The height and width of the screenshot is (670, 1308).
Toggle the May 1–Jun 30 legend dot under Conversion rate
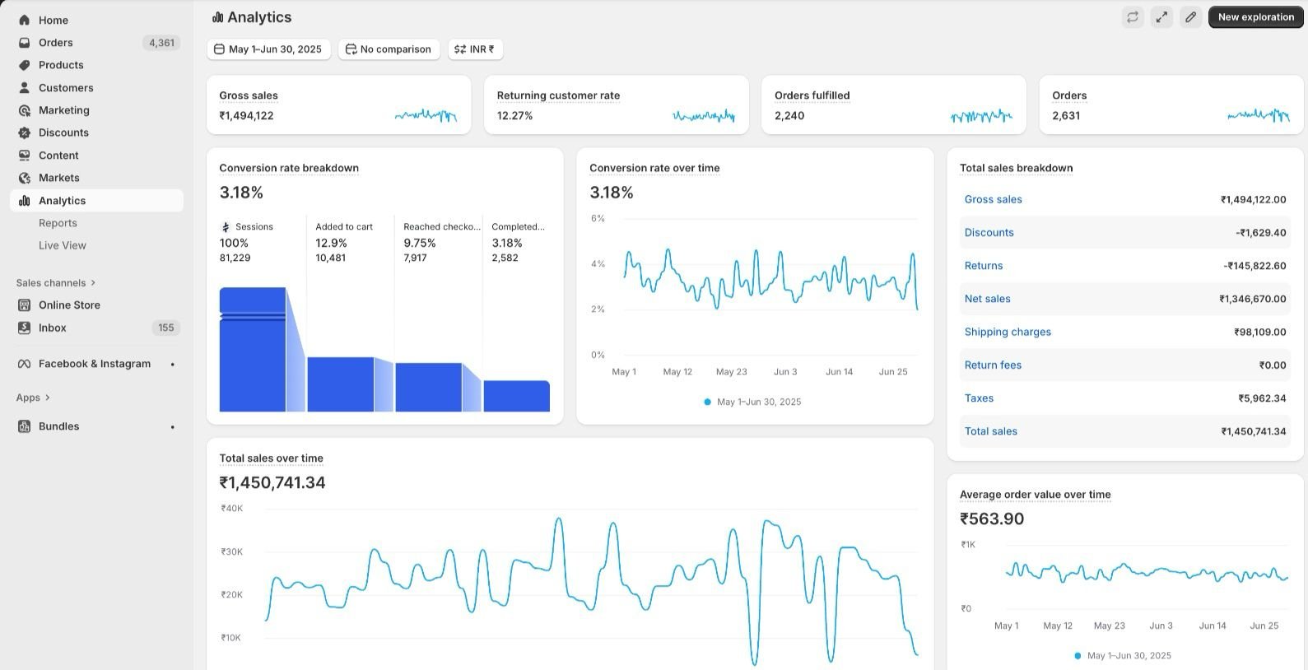[707, 402]
